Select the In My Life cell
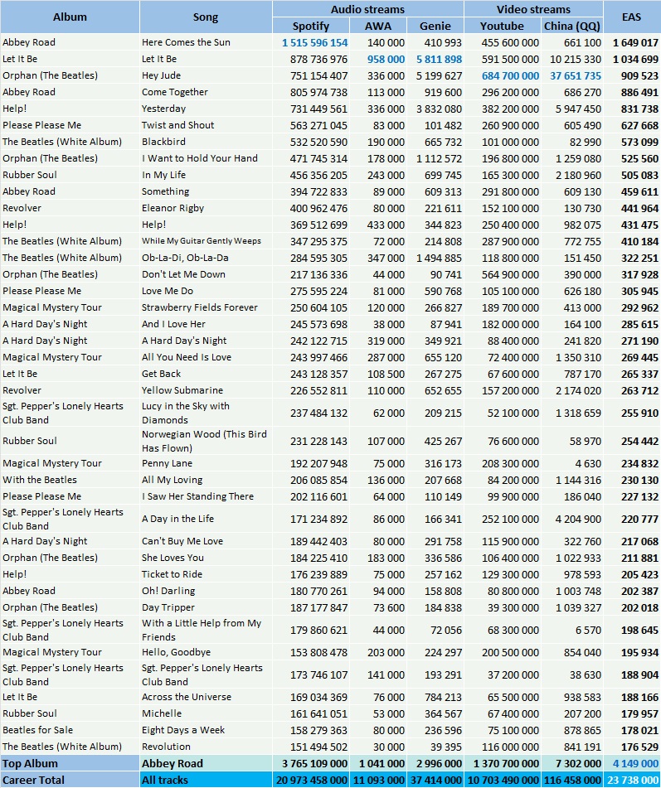The height and width of the screenshot is (788, 661). 206,175
